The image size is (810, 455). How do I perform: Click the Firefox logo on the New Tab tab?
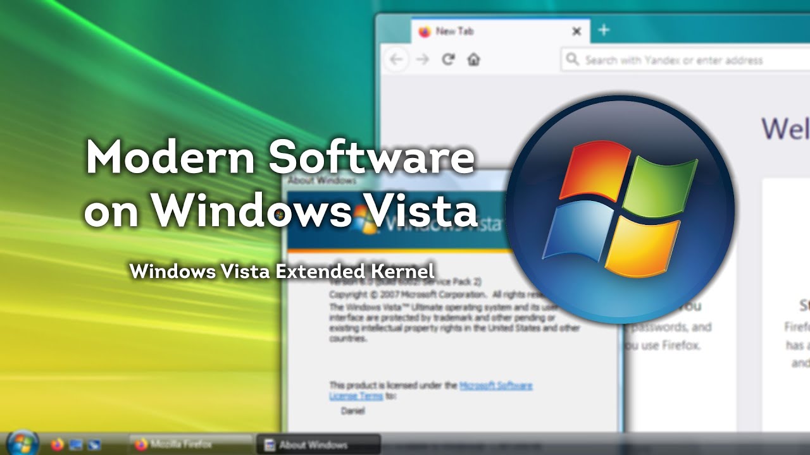(424, 31)
